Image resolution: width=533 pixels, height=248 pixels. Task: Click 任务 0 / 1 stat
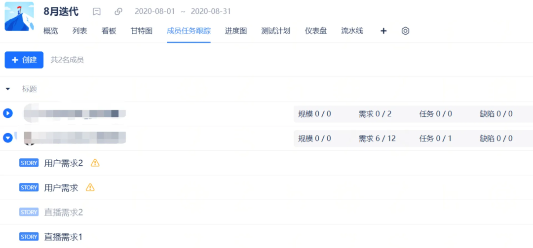tap(436, 138)
